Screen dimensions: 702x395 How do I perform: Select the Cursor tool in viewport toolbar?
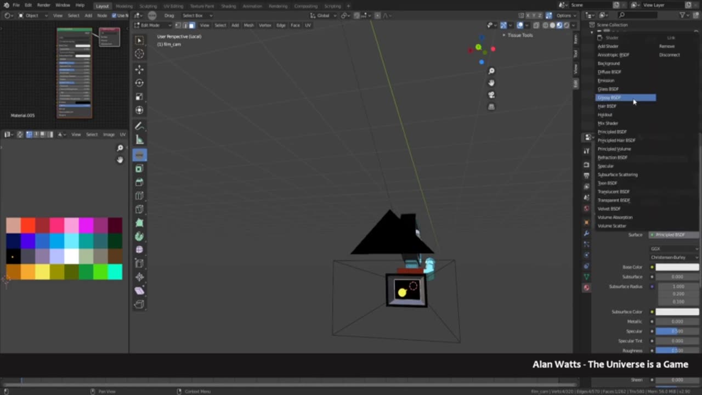click(x=139, y=53)
